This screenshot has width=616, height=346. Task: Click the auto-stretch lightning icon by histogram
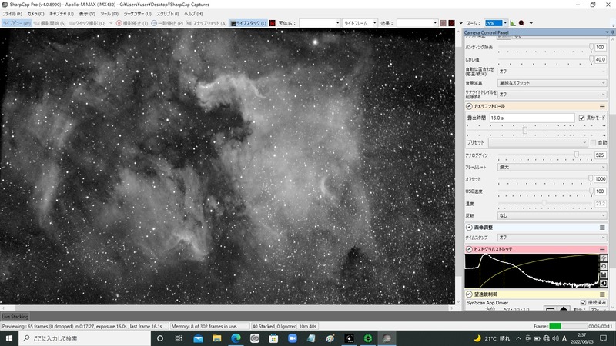pos(604,258)
